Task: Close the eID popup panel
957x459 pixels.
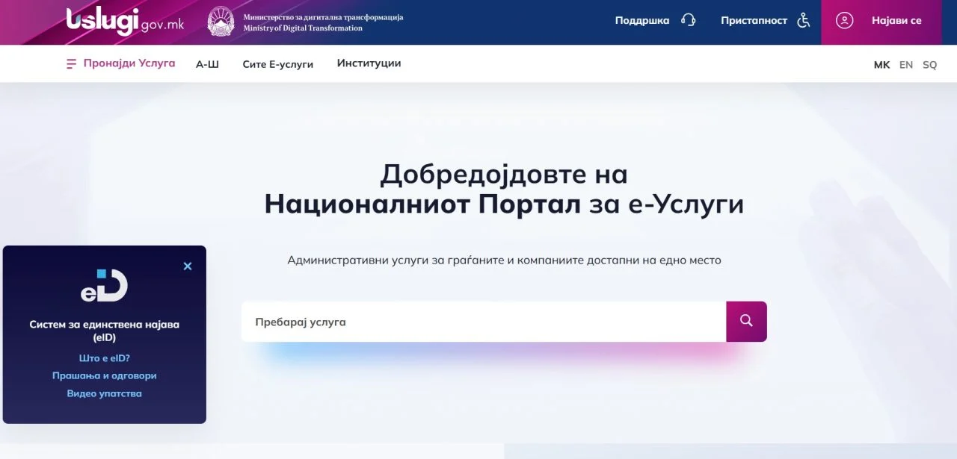Action: click(x=188, y=266)
